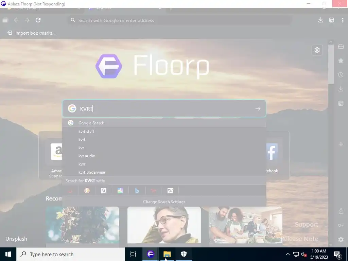Open the workspaces icon left of back arrow
The image size is (348, 261).
tap(5, 20)
